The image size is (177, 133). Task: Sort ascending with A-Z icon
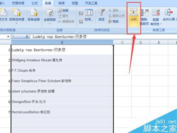coord(81,13)
